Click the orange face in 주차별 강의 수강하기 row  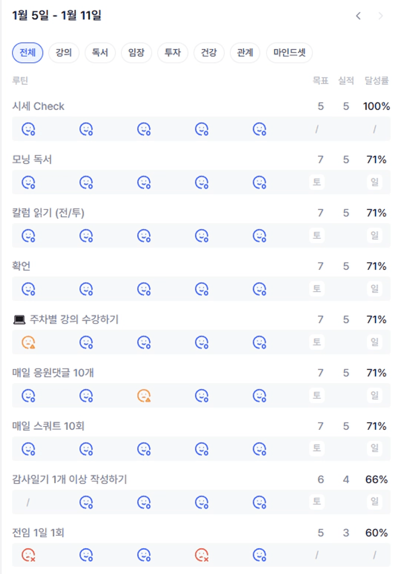[x=29, y=342]
